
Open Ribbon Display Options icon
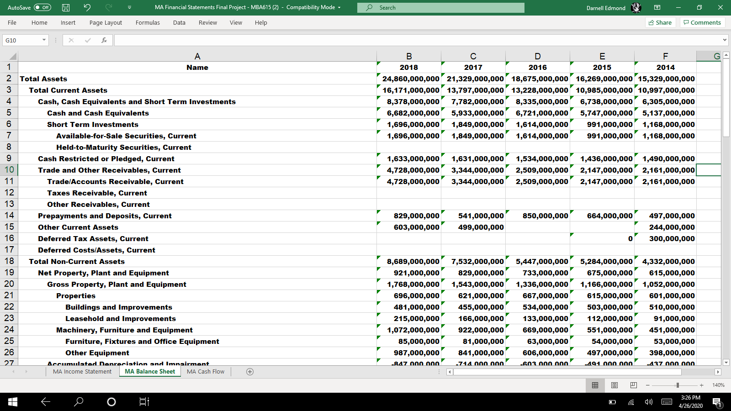pyautogui.click(x=657, y=7)
